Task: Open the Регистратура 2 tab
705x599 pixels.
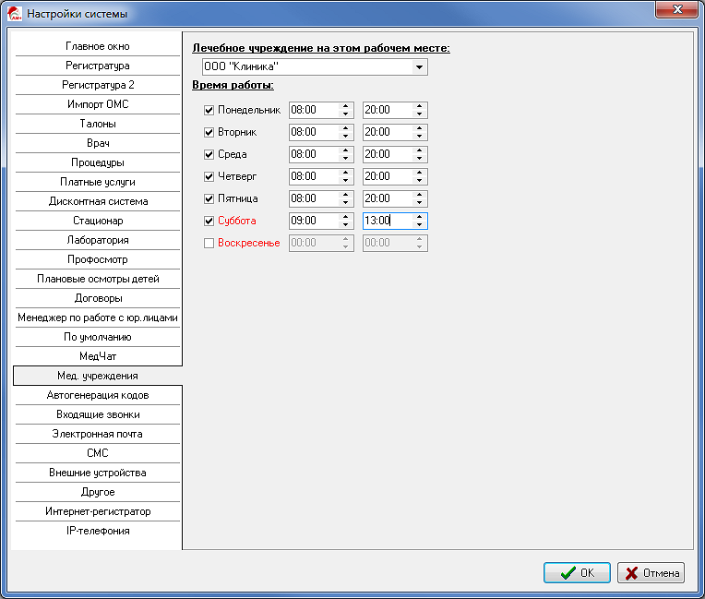Action: coord(98,85)
